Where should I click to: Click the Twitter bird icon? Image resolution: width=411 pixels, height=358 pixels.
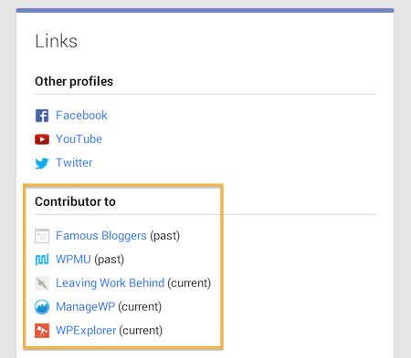[42, 163]
